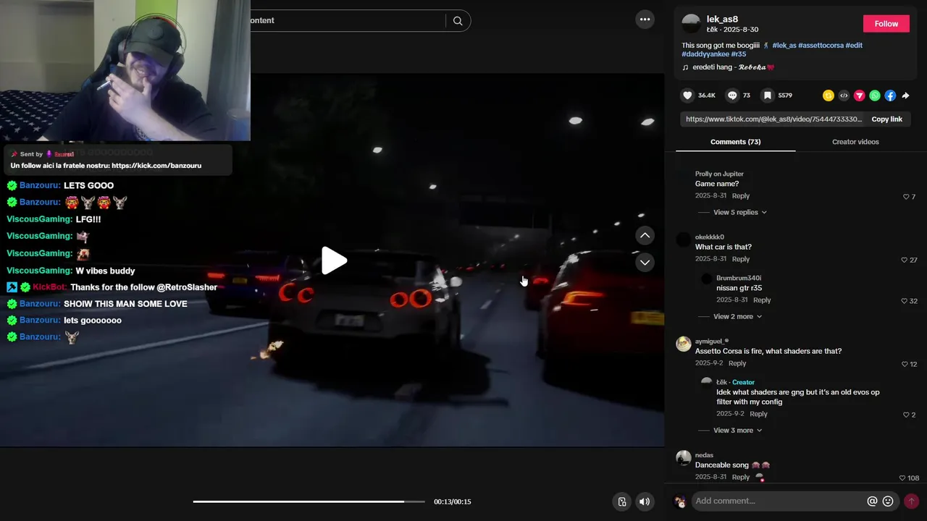This screenshot has height=521, width=927.
Task: Open Brumbrum340i's profile name
Action: pyautogui.click(x=739, y=279)
